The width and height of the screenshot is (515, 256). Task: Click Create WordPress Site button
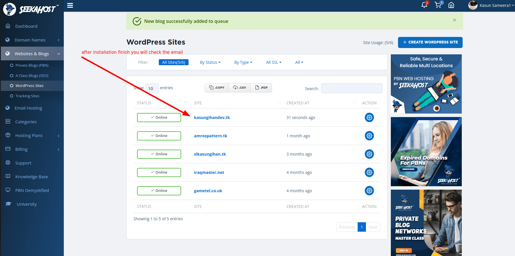[x=430, y=42]
